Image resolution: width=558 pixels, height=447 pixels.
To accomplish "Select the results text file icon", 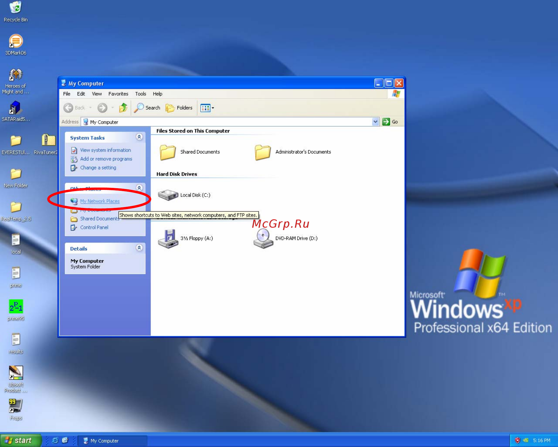I will point(16,343).
